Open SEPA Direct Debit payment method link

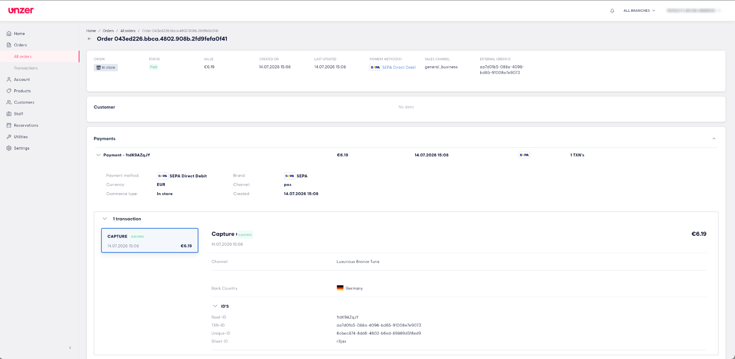tap(399, 67)
